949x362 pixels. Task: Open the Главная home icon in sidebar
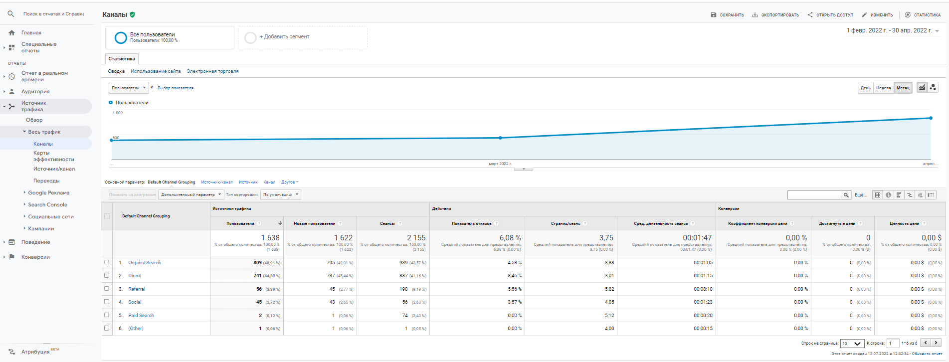pos(12,33)
